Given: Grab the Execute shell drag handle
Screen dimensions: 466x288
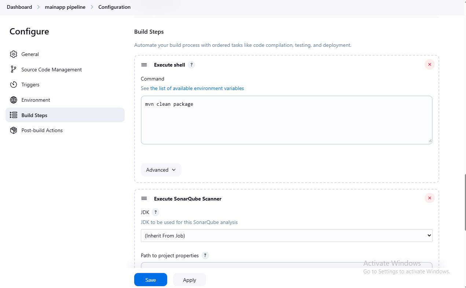Looking at the screenshot, I should [x=144, y=65].
